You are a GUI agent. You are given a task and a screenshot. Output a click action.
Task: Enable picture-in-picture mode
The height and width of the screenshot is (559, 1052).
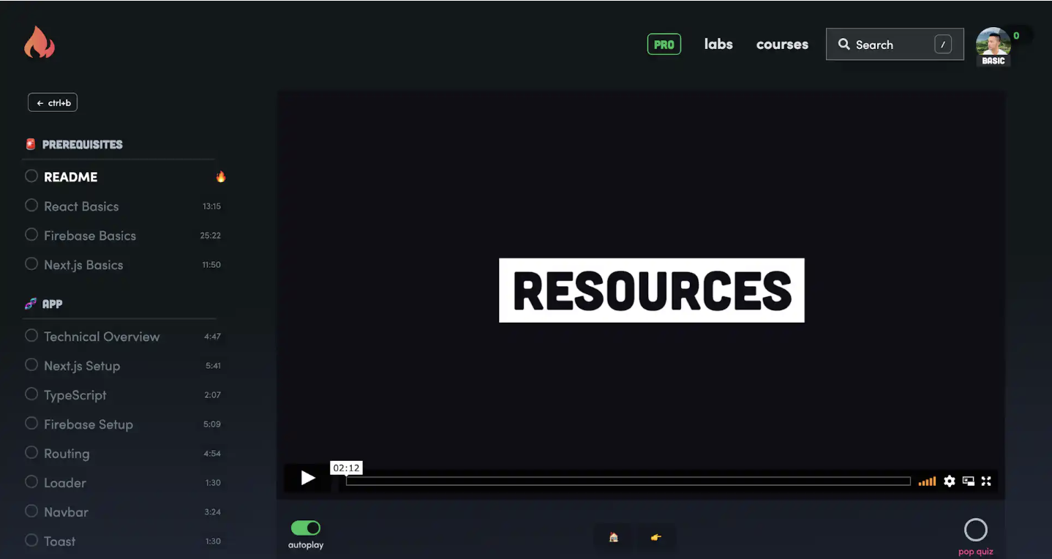(x=969, y=481)
